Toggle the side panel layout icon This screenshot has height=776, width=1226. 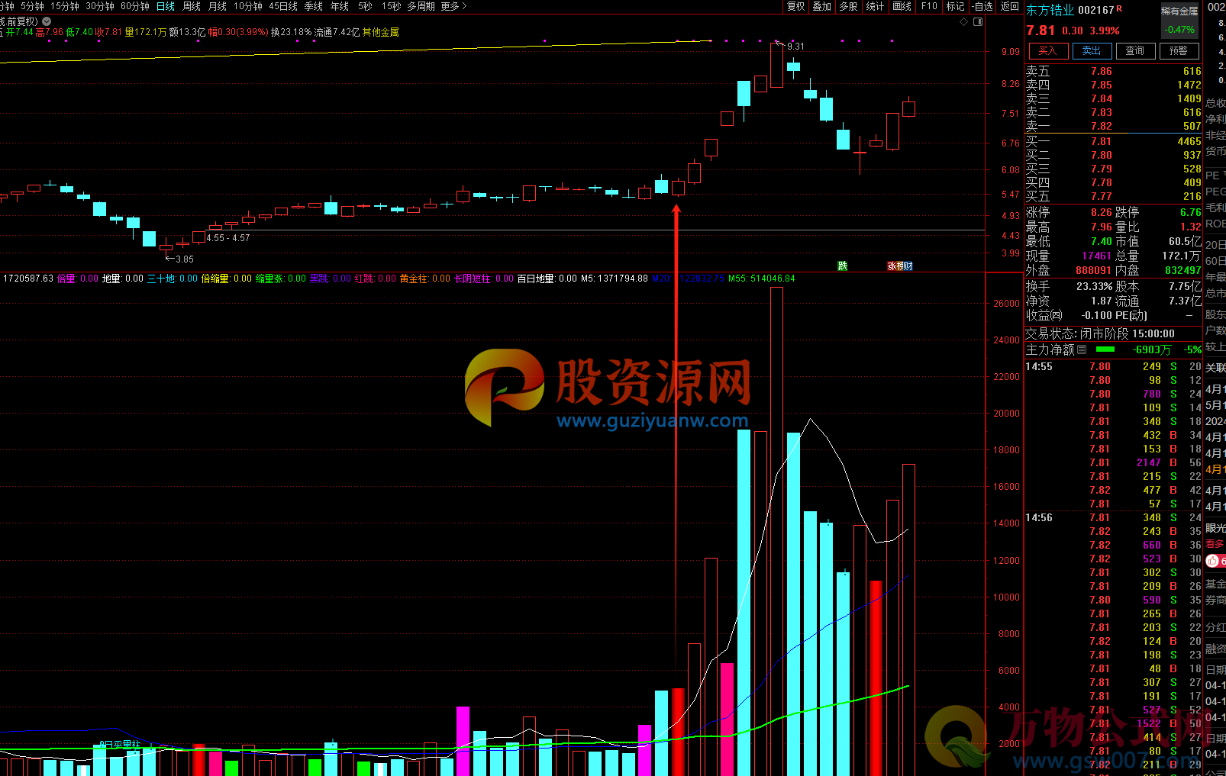(x=978, y=21)
